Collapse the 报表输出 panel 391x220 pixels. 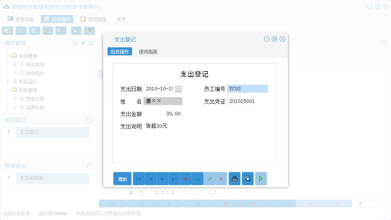pyautogui.click(x=90, y=166)
